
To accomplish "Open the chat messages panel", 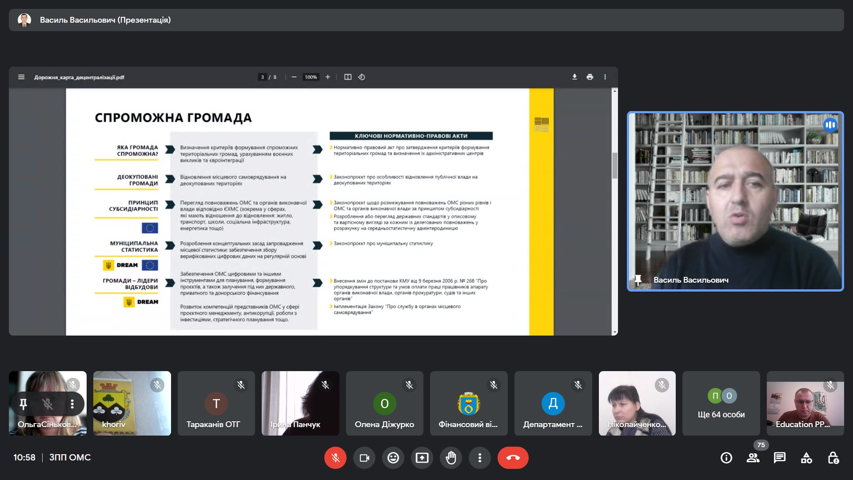I will 779,458.
